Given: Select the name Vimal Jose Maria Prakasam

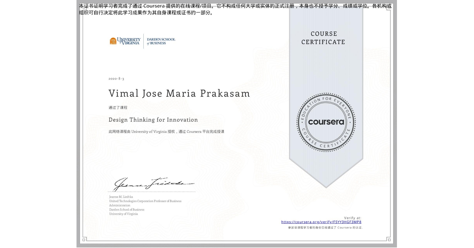Looking at the screenshot, I should click(x=179, y=93).
